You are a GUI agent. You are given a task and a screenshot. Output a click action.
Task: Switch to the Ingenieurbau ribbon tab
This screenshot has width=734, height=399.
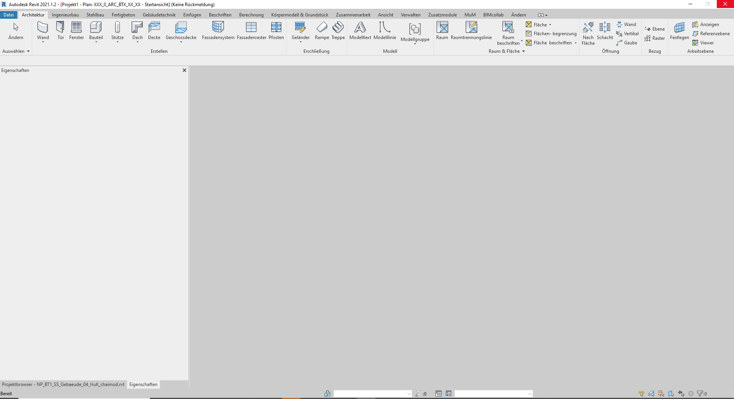65,15
